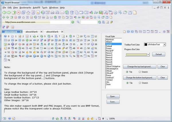Screen dimensions: 172x122
Task: Open the AutoFill menu
Action: 36,8
